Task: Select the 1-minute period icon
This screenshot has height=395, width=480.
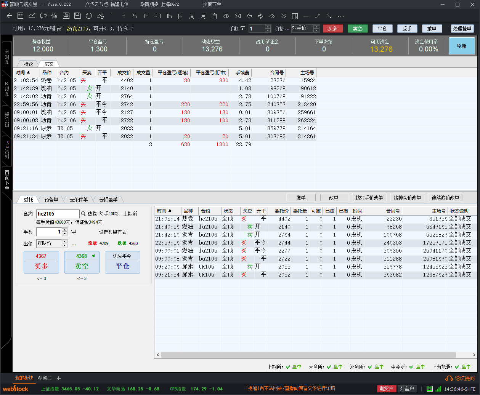Action: [112, 16]
